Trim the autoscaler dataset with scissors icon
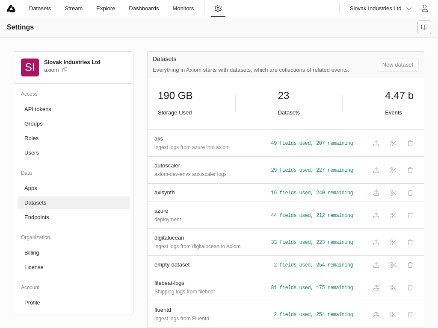 tap(393, 170)
